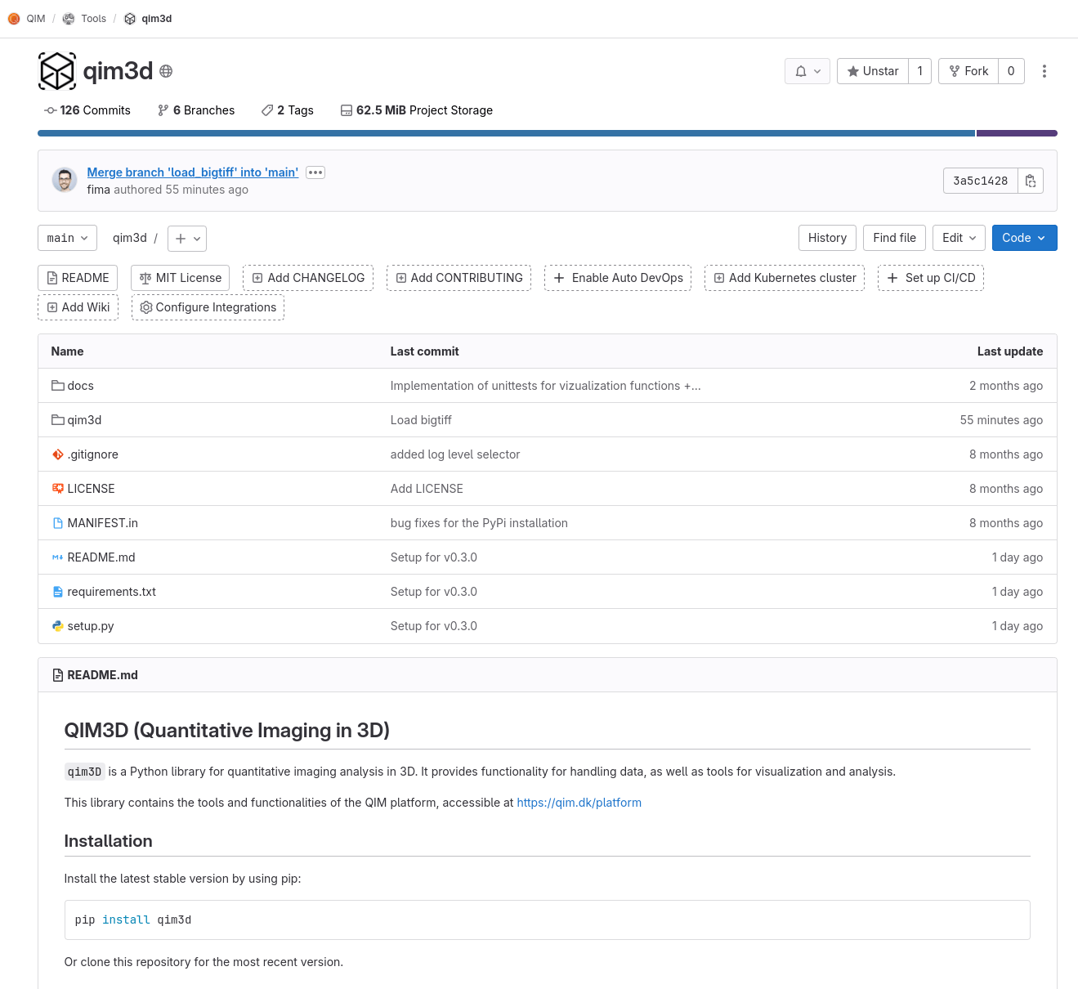
Task: Expand commit description with ellipsis button
Action: (x=315, y=172)
